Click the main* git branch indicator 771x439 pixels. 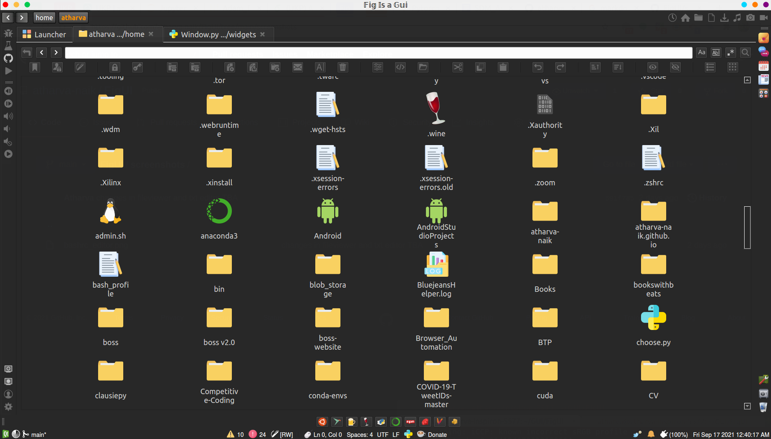[35, 434]
